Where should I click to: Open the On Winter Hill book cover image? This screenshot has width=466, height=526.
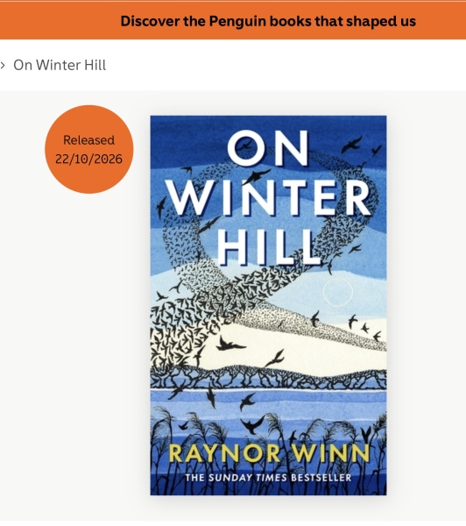(268, 305)
